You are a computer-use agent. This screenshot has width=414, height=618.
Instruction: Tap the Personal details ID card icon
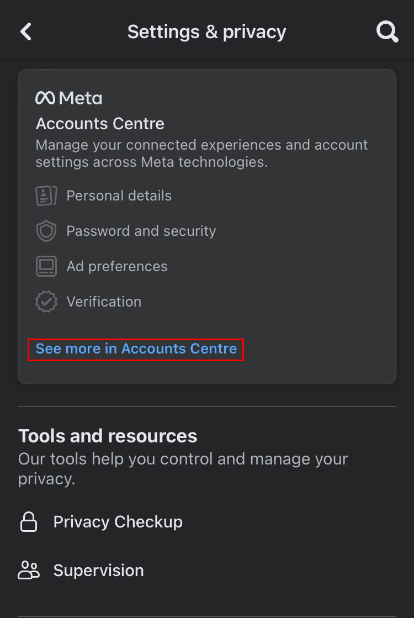click(46, 196)
